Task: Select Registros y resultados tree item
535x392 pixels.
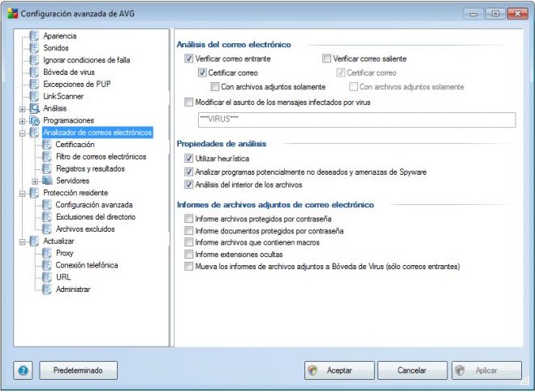Action: coord(90,168)
